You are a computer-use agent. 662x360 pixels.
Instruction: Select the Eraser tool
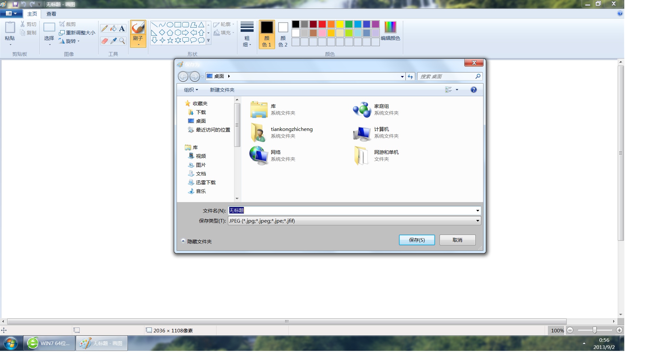(x=104, y=41)
